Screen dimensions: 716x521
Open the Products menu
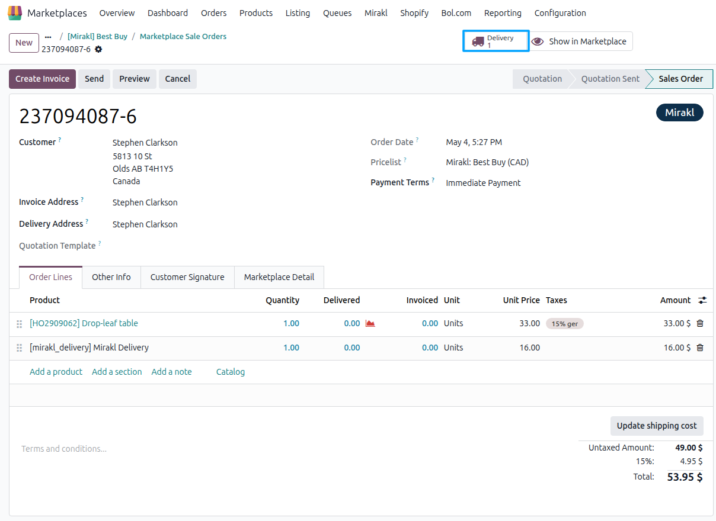[x=256, y=13]
